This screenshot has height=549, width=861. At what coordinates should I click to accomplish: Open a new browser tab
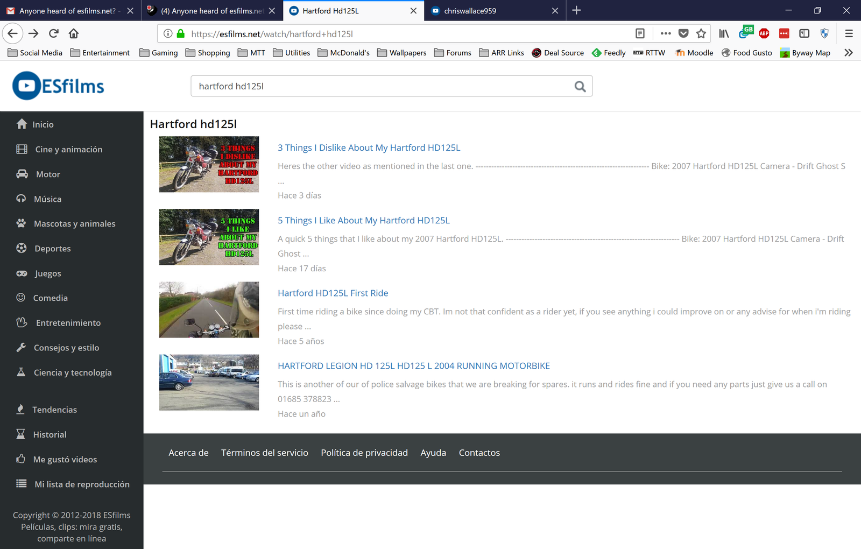[x=576, y=10]
